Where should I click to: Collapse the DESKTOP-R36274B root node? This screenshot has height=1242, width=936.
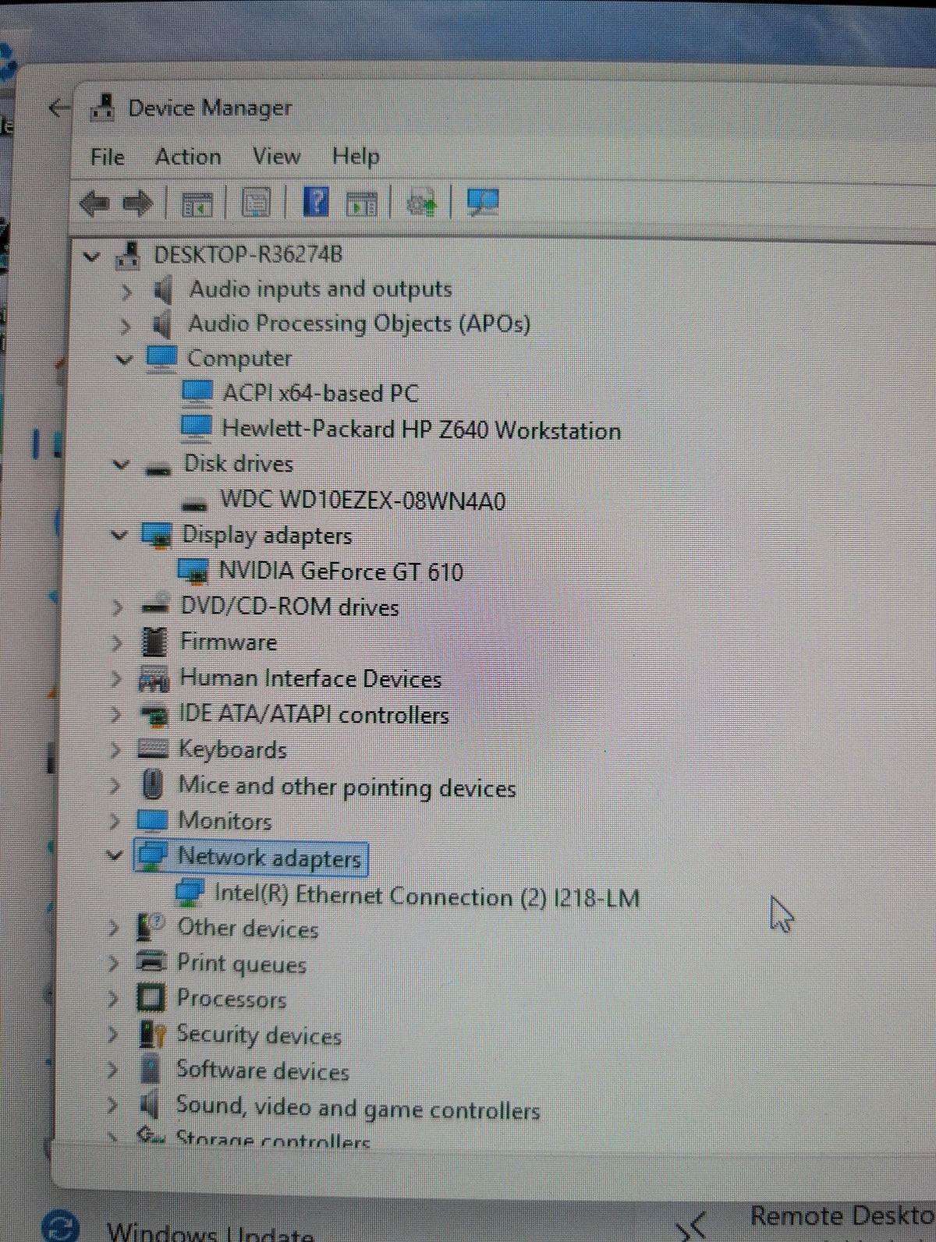pos(92,256)
